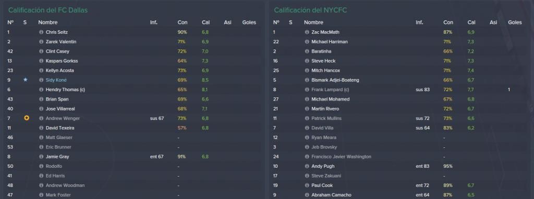Image resolution: width=534 pixels, height=199 pixels.
Task: Open Bismark Adjei-Boateng player profile
Action: click(335, 80)
